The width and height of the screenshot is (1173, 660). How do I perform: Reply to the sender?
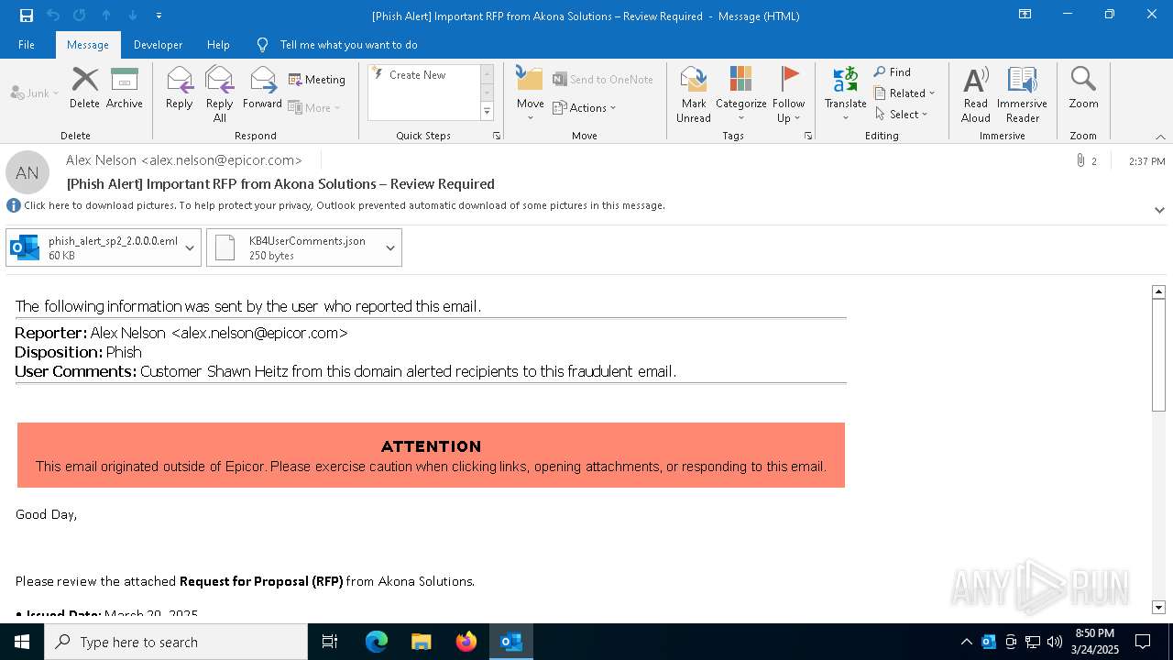(x=180, y=89)
